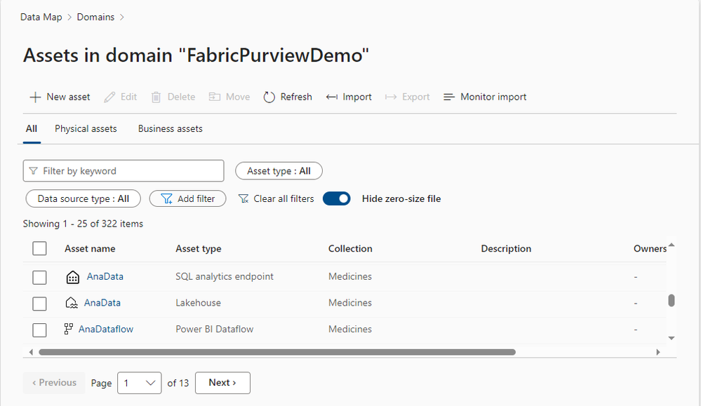This screenshot has height=406, width=701.
Task: Switch to the All tab
Action: tap(32, 128)
